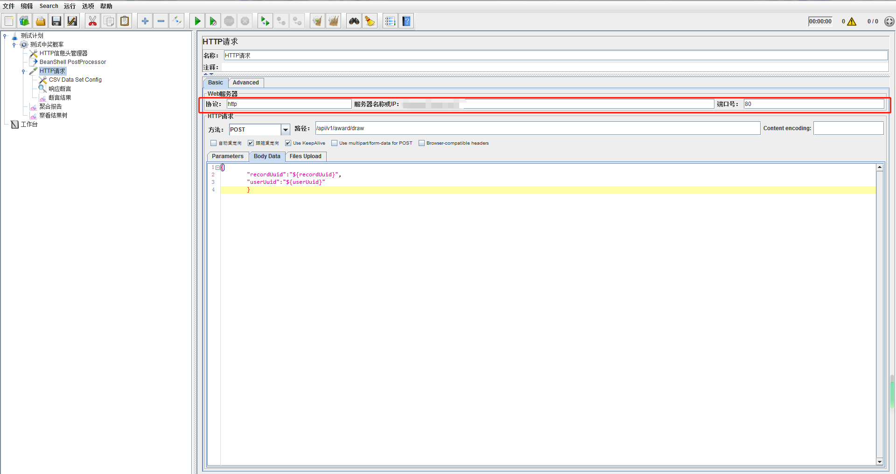Screen dimensions: 896x474
Task: Click the 端口号 port input field
Action: [x=813, y=104]
